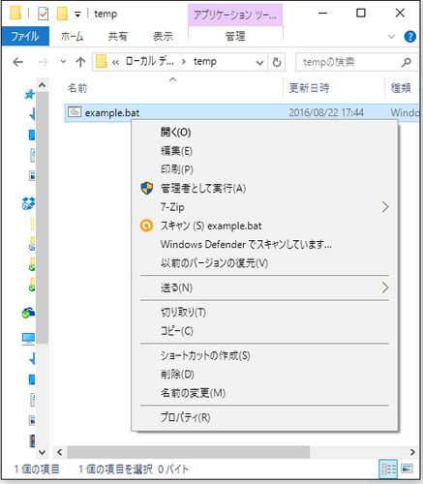Screen dimensions: 423x484
Task: Expand the hidden breadcrumb « chevron
Action: point(115,62)
